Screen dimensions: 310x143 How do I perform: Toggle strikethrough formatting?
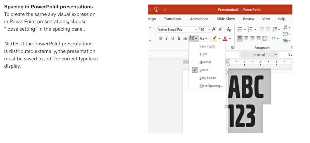coord(185,39)
